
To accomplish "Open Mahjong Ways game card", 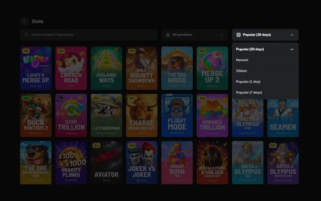I will click(x=106, y=68).
